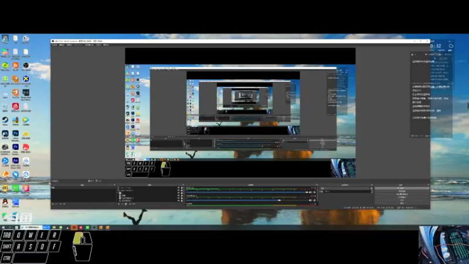The width and height of the screenshot is (469, 264).
Task: Open the Edit menu in OBS
Action: pos(62,45)
